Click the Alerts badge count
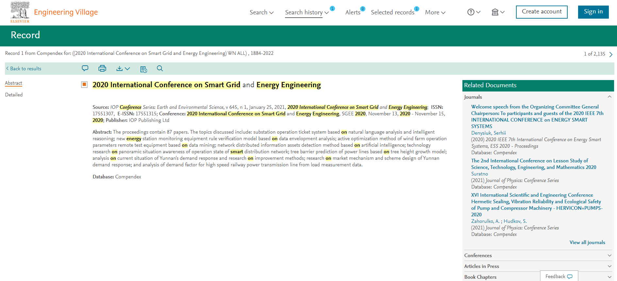The height and width of the screenshot is (281, 617). (363, 9)
